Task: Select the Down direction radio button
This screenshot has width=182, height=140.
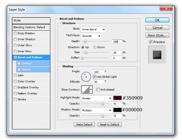Action: pyautogui.click(x=94, y=47)
